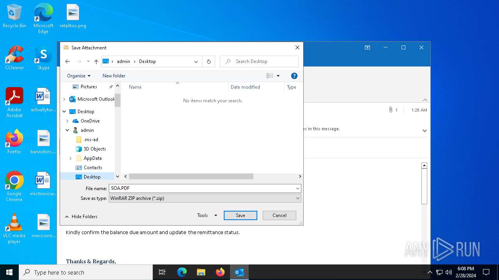The width and height of the screenshot is (499, 280).
Task: Open the Tools menu
Action: pos(207,215)
